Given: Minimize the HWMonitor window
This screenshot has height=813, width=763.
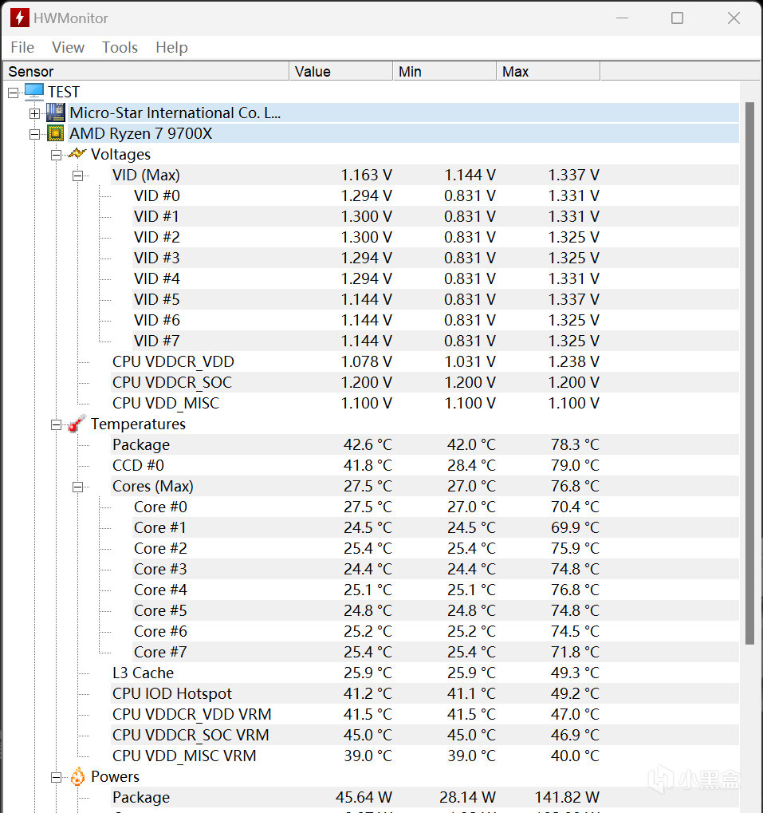Looking at the screenshot, I should 622,18.
